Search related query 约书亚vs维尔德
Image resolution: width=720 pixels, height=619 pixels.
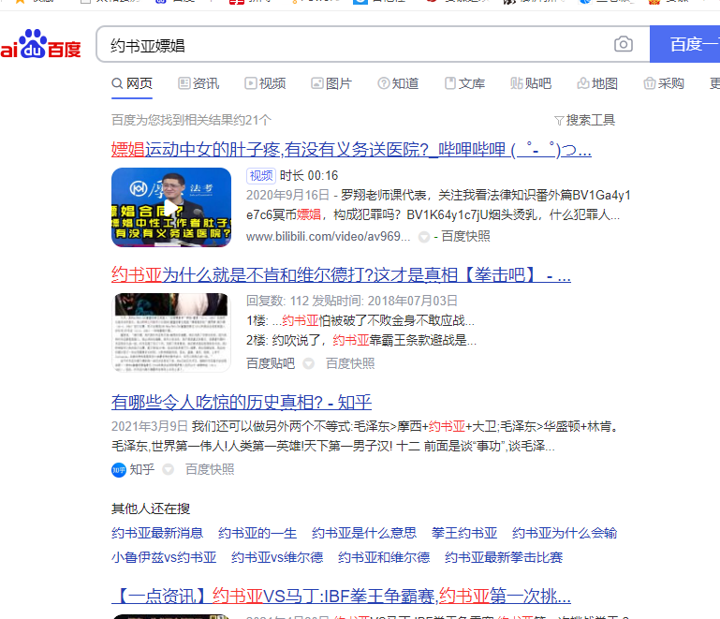pos(277,557)
